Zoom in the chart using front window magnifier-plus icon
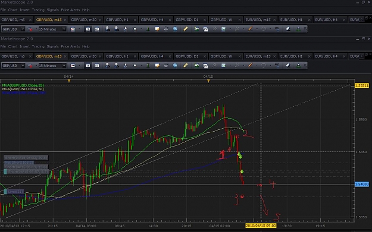 pos(108,65)
